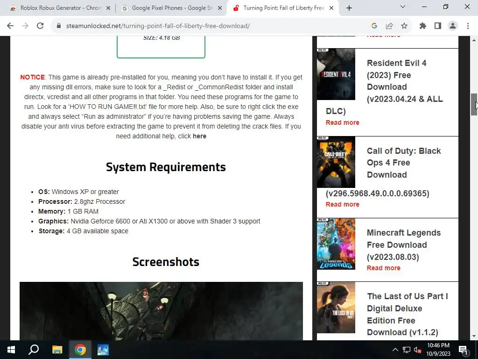Select the 'OS: Windows XP or greater' line

tap(78, 192)
